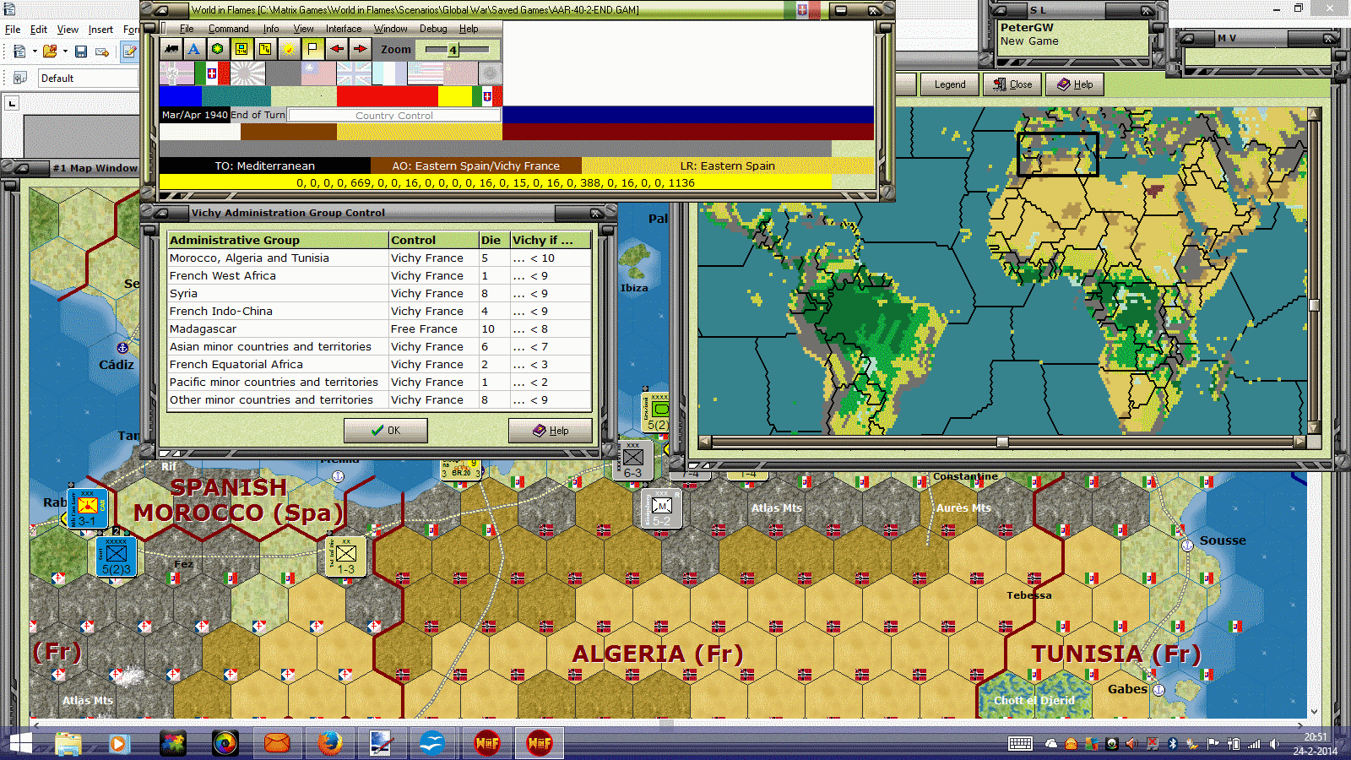
Task: Click the blue color block under flags
Action: tap(181, 96)
